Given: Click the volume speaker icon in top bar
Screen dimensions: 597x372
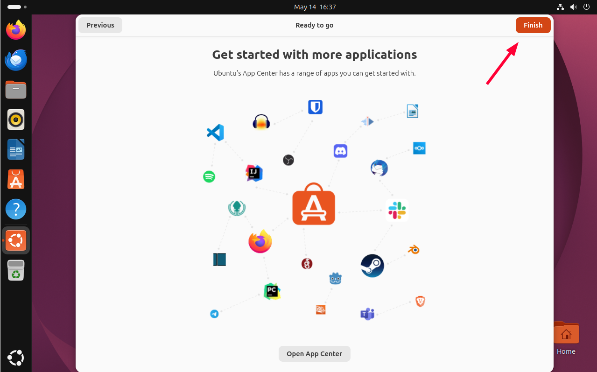Looking at the screenshot, I should pyautogui.click(x=574, y=7).
